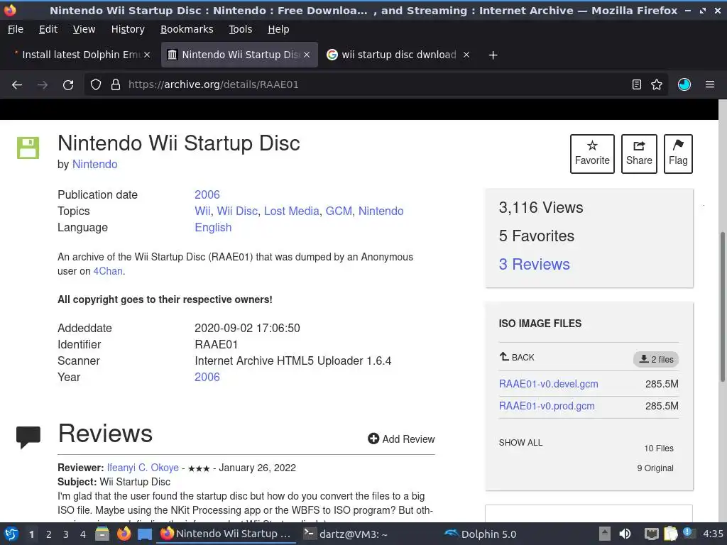Bookmark this page with the star icon
Screen dimensions: 727x545
pyautogui.click(x=657, y=84)
